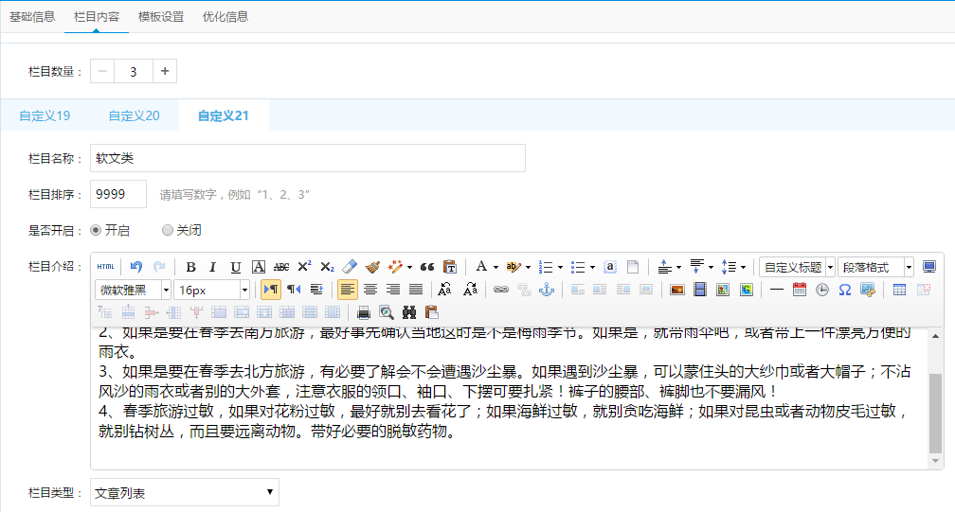The height and width of the screenshot is (512, 955).
Task: Open the 段落格式 paragraph format dropdown
Action: pos(876,267)
